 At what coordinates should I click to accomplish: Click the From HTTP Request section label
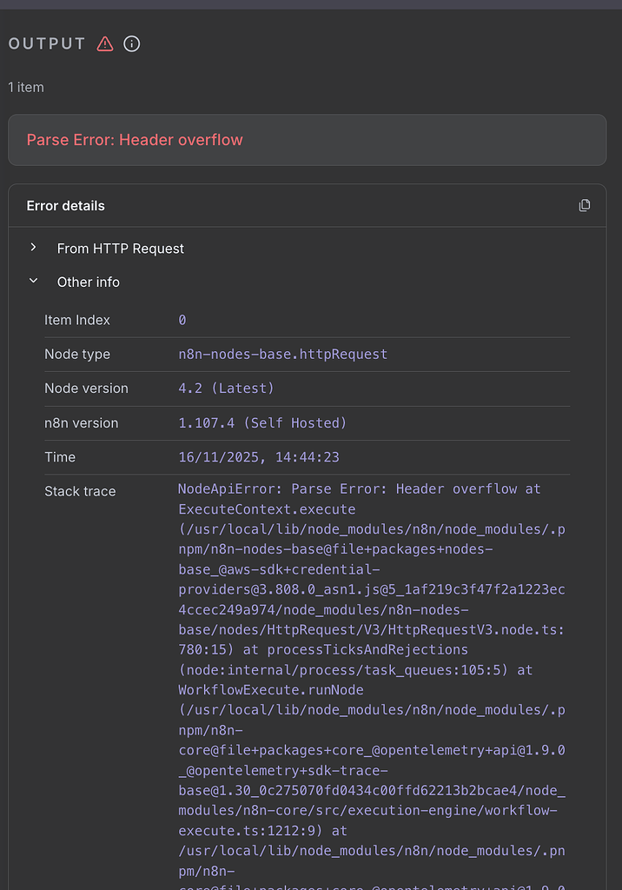(x=121, y=249)
